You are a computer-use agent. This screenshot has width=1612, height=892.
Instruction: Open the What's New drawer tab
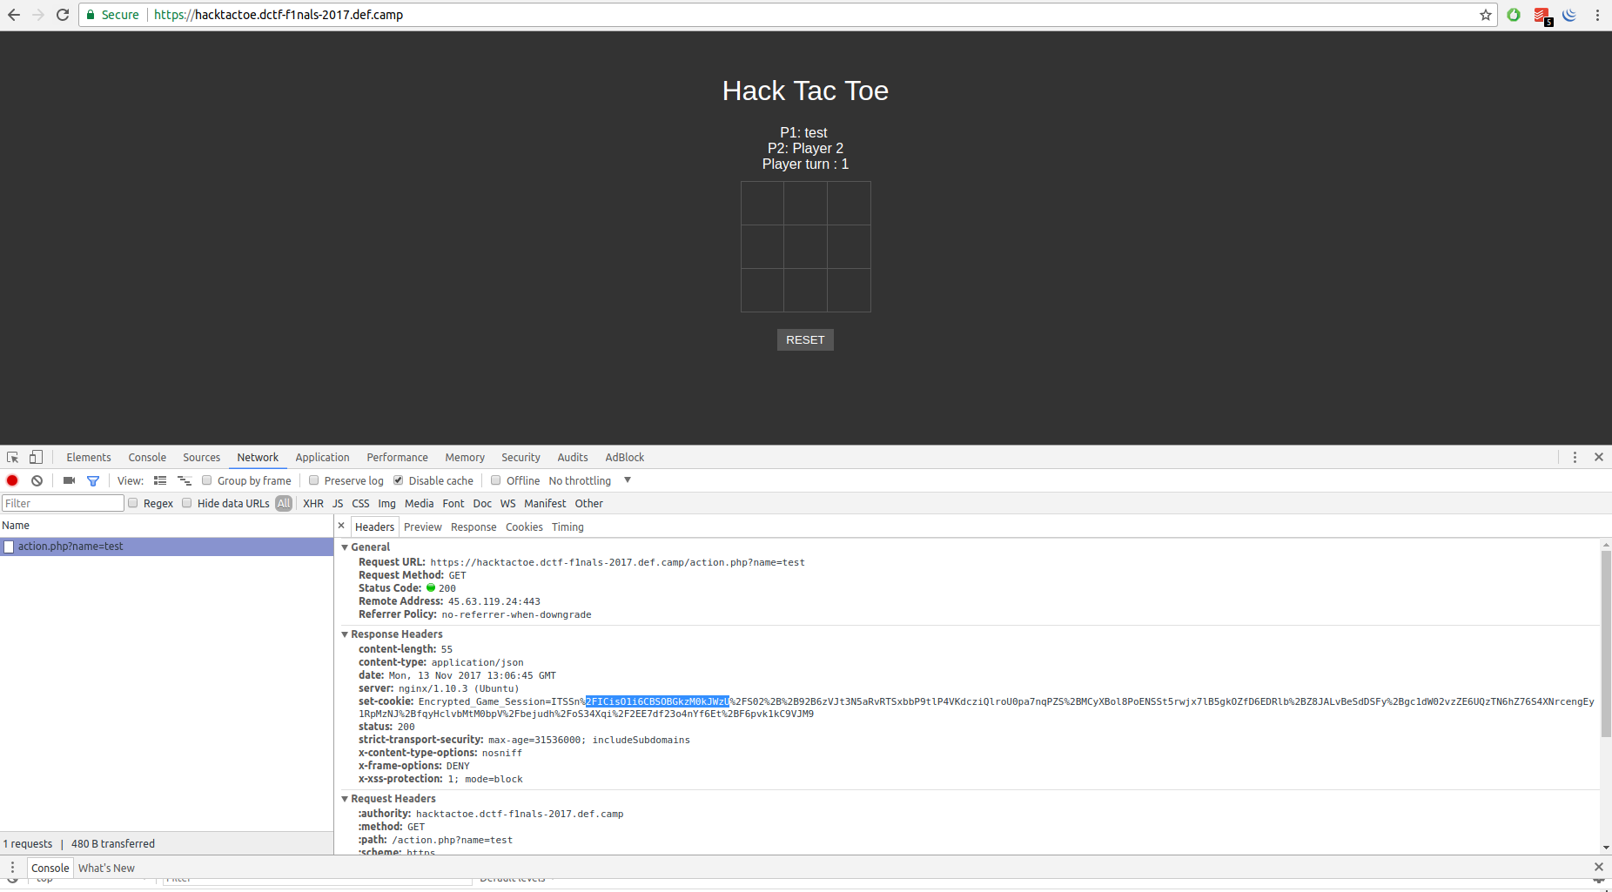tap(106, 868)
